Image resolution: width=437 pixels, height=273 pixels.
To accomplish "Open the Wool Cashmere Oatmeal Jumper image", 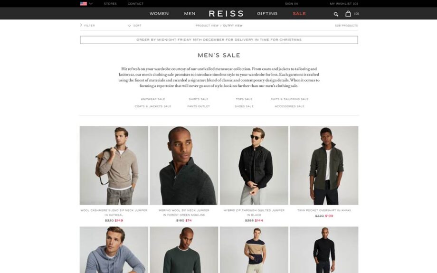I will point(114,166).
